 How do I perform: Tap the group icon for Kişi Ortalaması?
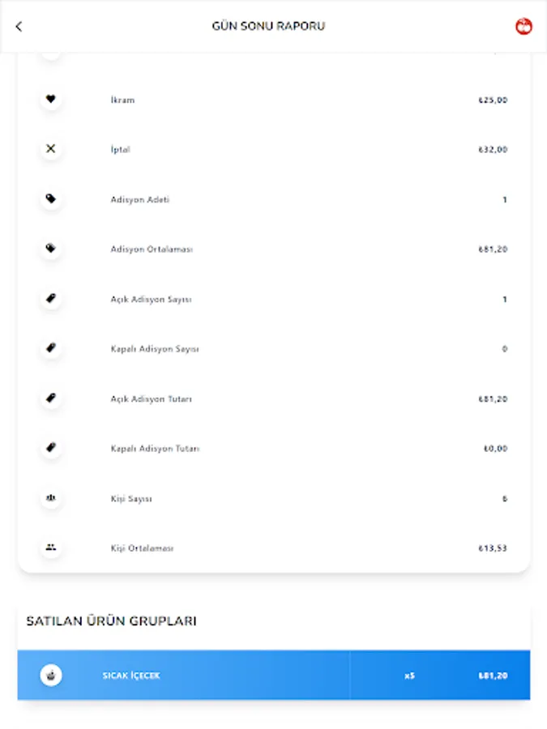tap(51, 548)
